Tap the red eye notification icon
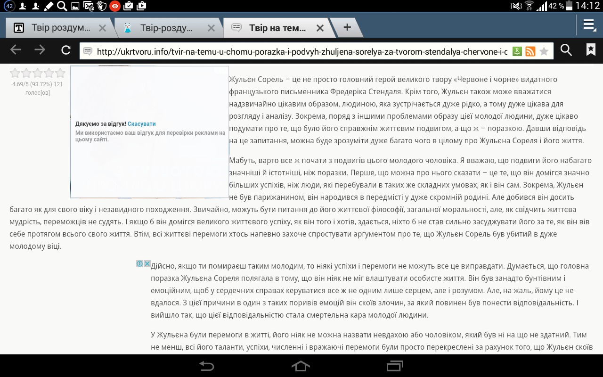Image resolution: width=603 pixels, height=377 pixels. pos(114,6)
